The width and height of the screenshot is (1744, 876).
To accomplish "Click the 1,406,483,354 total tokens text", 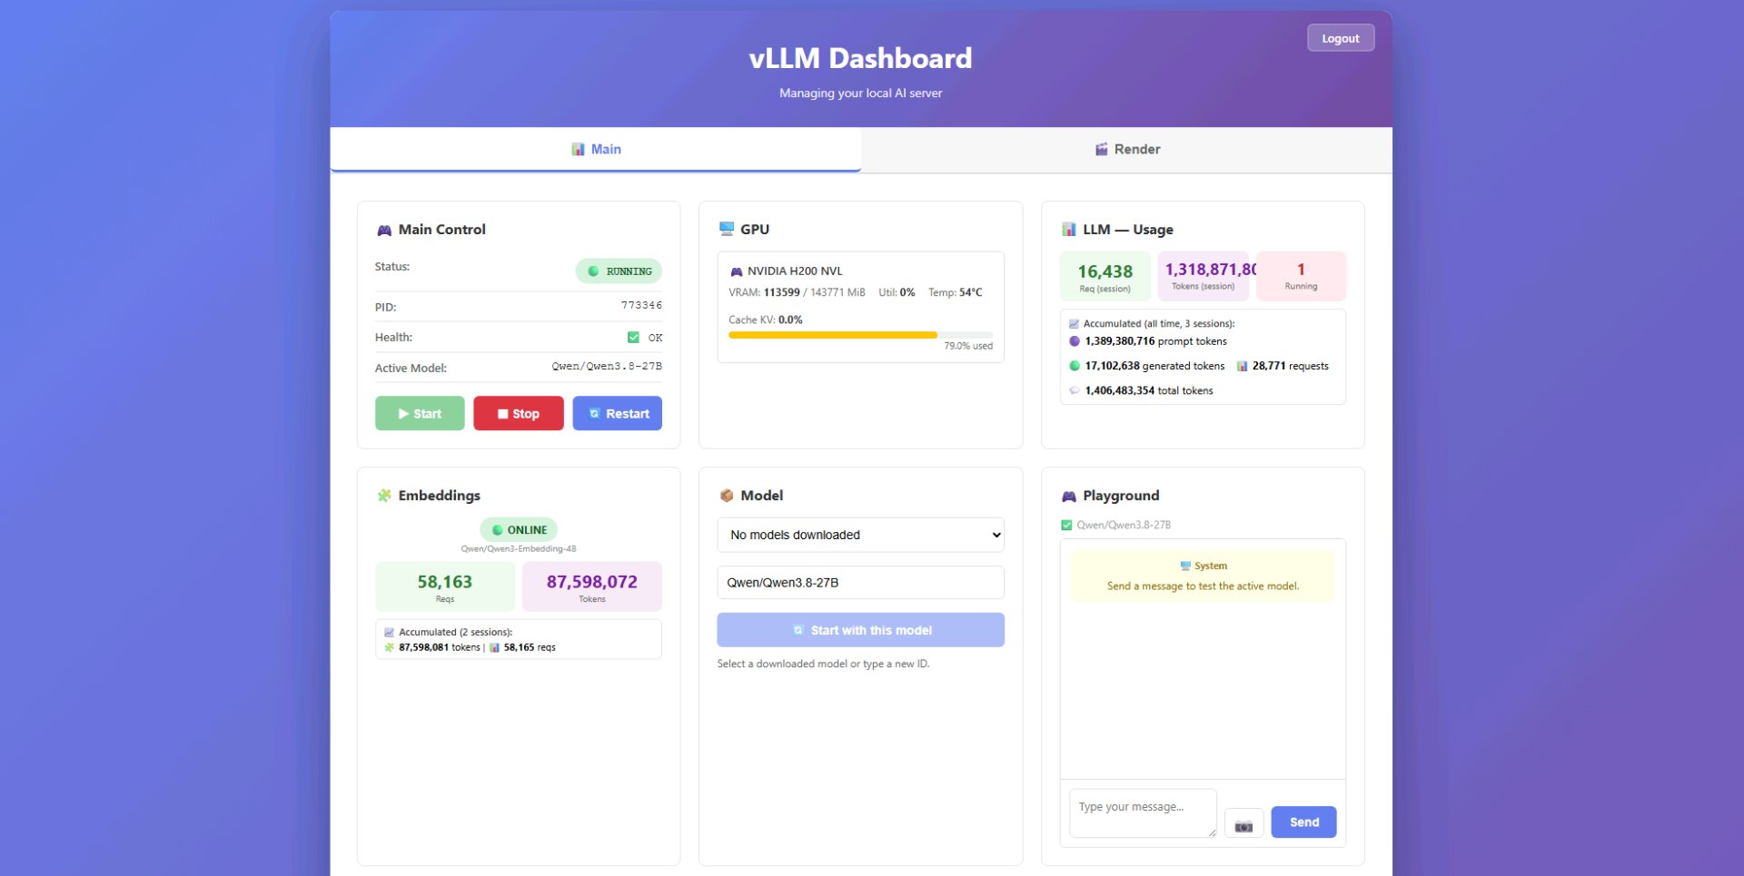I will pos(1149,390).
